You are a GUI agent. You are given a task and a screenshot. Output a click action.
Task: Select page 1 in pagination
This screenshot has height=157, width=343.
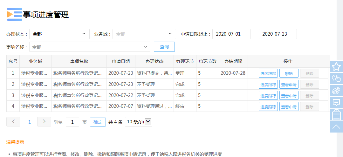click(x=30, y=122)
